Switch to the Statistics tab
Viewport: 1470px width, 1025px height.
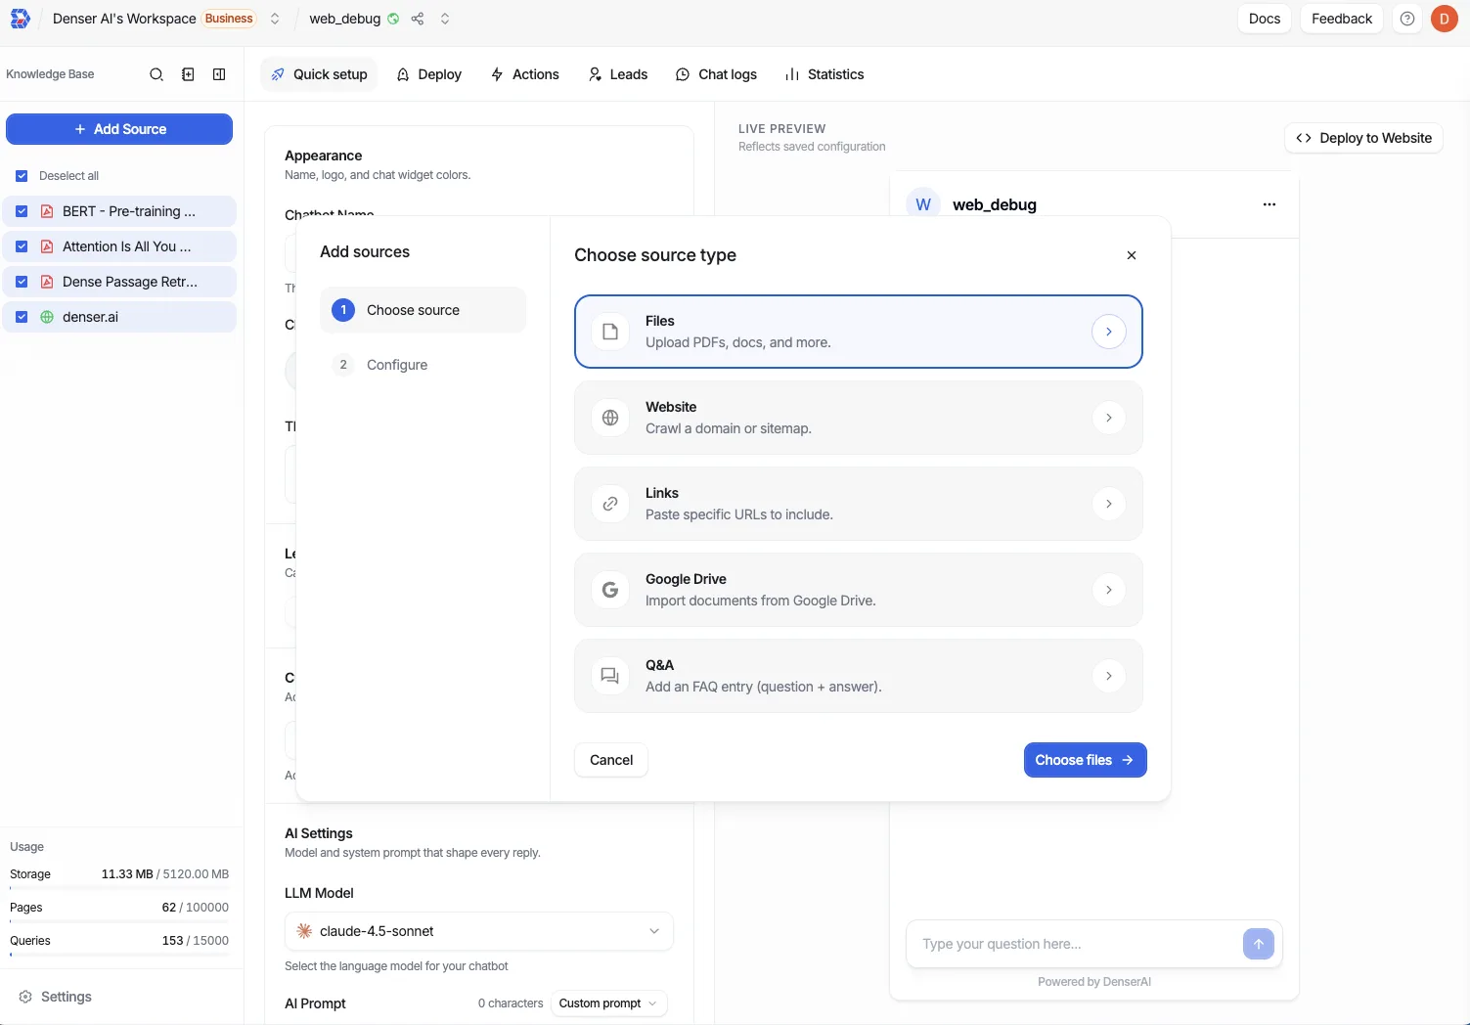coord(824,74)
